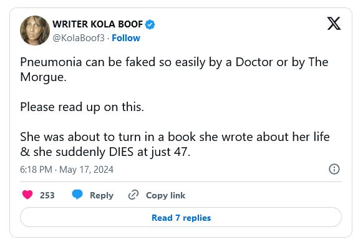358x247 pixels.
Task: Open the @KolaBoof3 handle link
Action: coord(79,38)
